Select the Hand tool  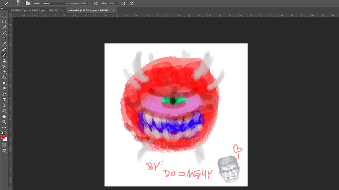(x=4, y=116)
